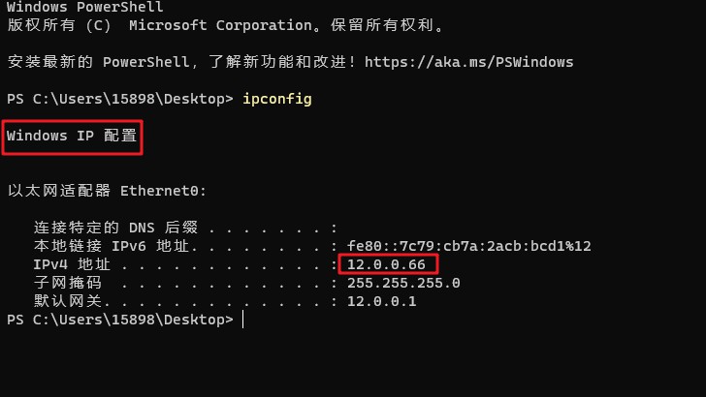Click the typed ipconfig command

[x=276, y=99]
